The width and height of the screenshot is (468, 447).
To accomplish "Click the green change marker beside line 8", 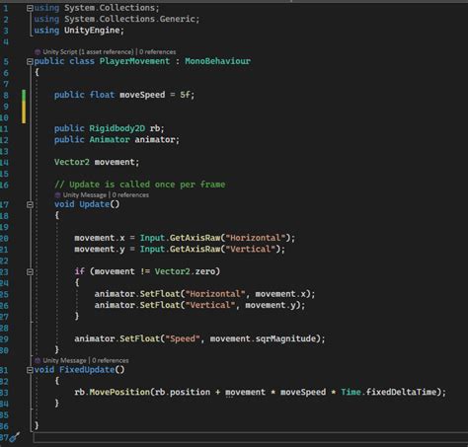I will pyautogui.click(x=24, y=96).
